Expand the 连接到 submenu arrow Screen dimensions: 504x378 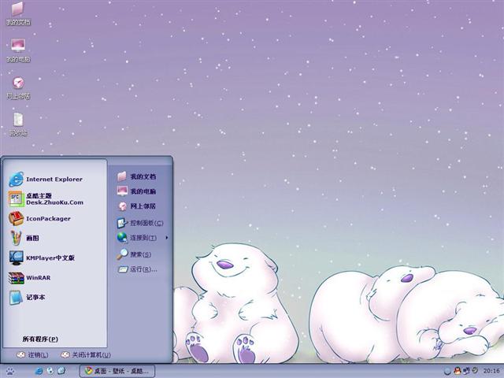pyautogui.click(x=166, y=238)
